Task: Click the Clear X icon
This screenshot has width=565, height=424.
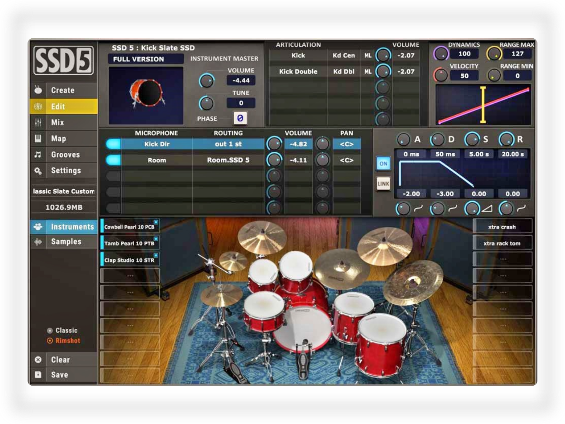Action: point(38,360)
